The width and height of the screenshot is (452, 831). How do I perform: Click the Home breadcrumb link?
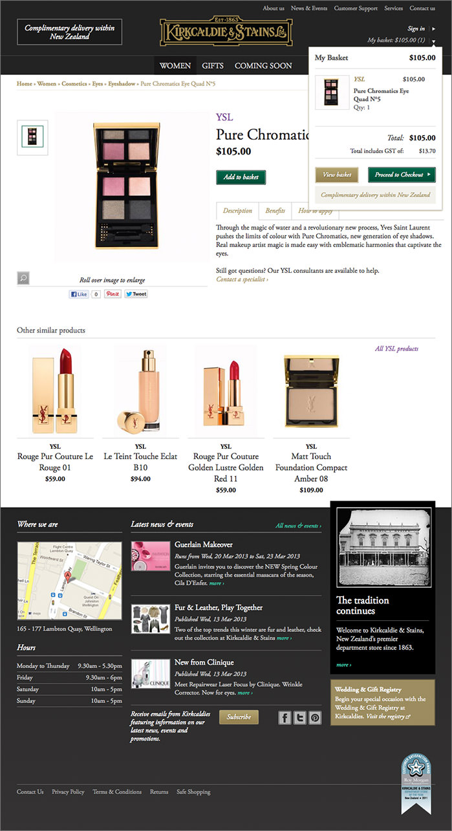tap(25, 84)
